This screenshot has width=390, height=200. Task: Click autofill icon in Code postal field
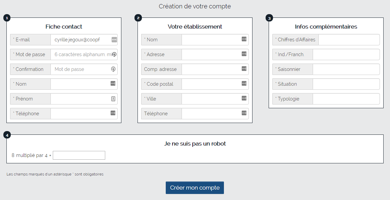244,84
